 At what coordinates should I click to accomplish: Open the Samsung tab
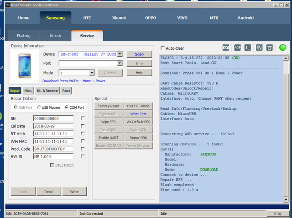55,18
